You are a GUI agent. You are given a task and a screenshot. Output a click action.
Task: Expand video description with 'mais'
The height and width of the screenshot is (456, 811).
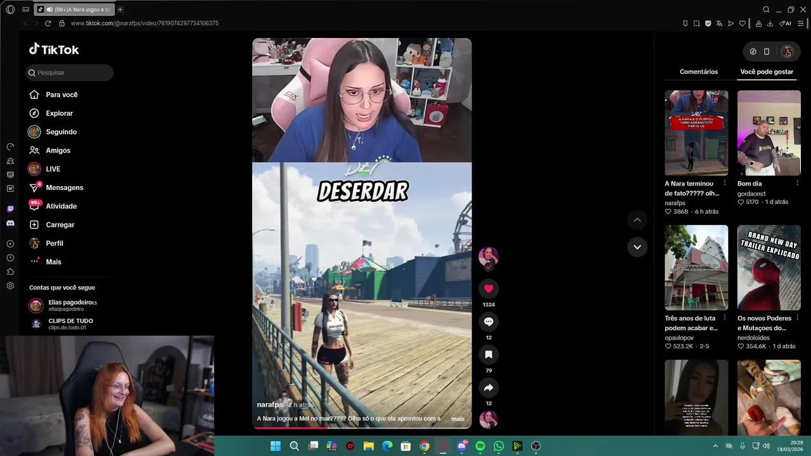pyautogui.click(x=457, y=419)
